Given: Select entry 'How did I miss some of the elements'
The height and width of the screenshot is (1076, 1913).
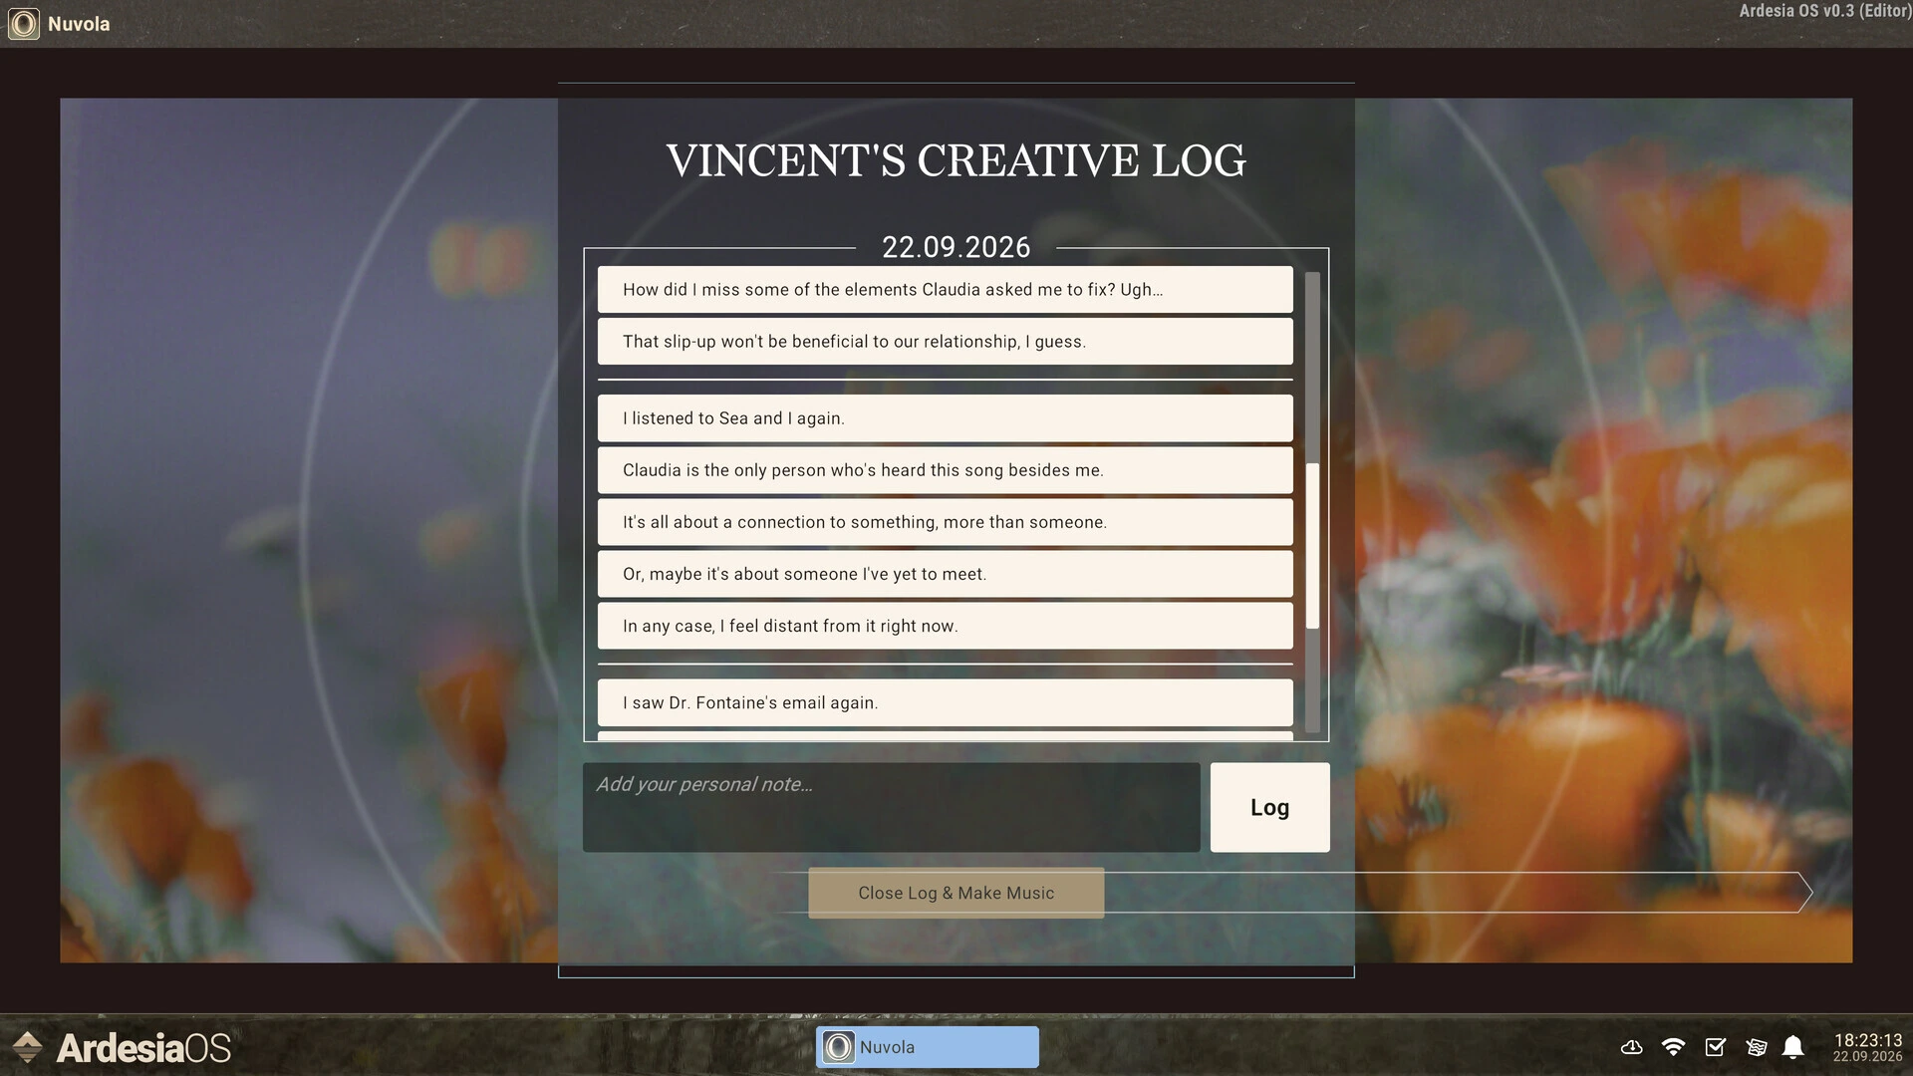Looking at the screenshot, I should tap(945, 289).
